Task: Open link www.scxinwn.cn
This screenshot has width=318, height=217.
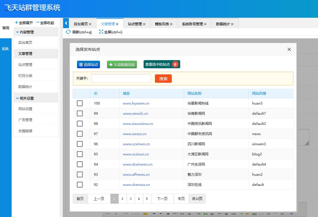Action: click(136, 144)
